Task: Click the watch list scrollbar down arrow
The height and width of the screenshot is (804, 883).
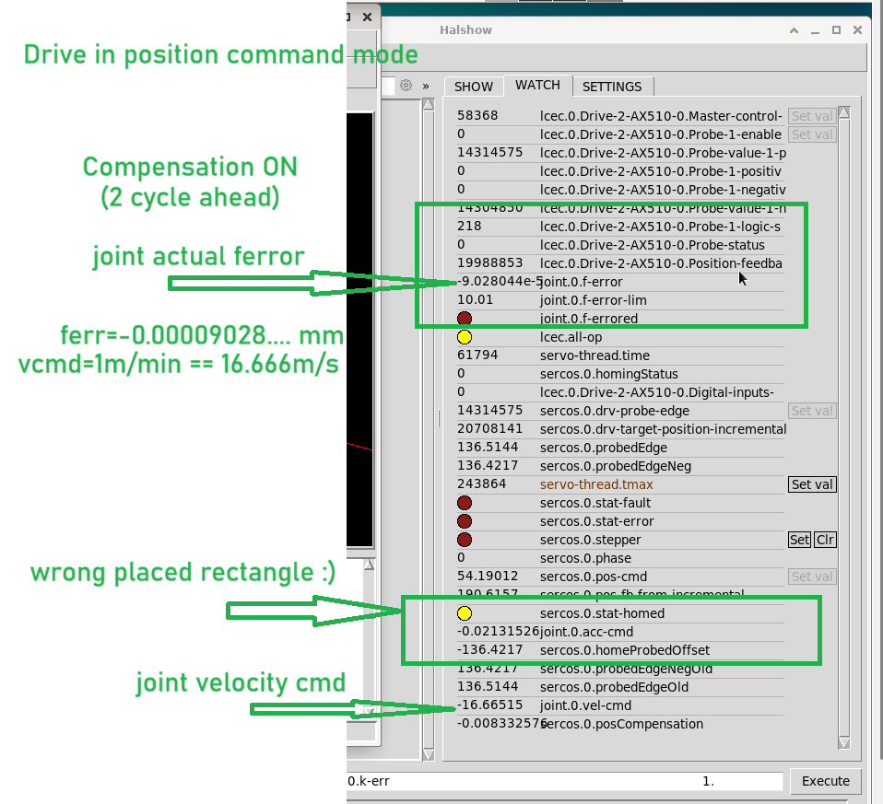Action: click(843, 744)
